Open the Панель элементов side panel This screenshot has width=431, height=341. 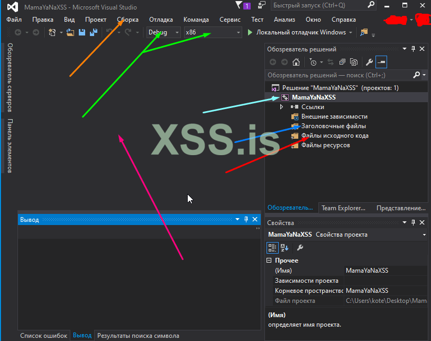pyautogui.click(x=10, y=146)
